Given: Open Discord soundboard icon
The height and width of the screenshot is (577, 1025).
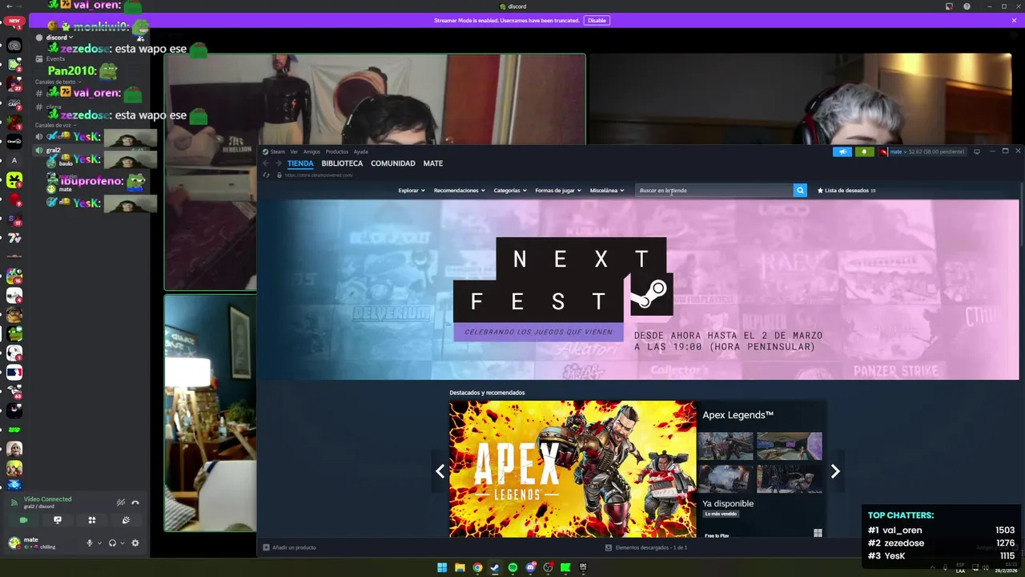Looking at the screenshot, I should (x=126, y=520).
